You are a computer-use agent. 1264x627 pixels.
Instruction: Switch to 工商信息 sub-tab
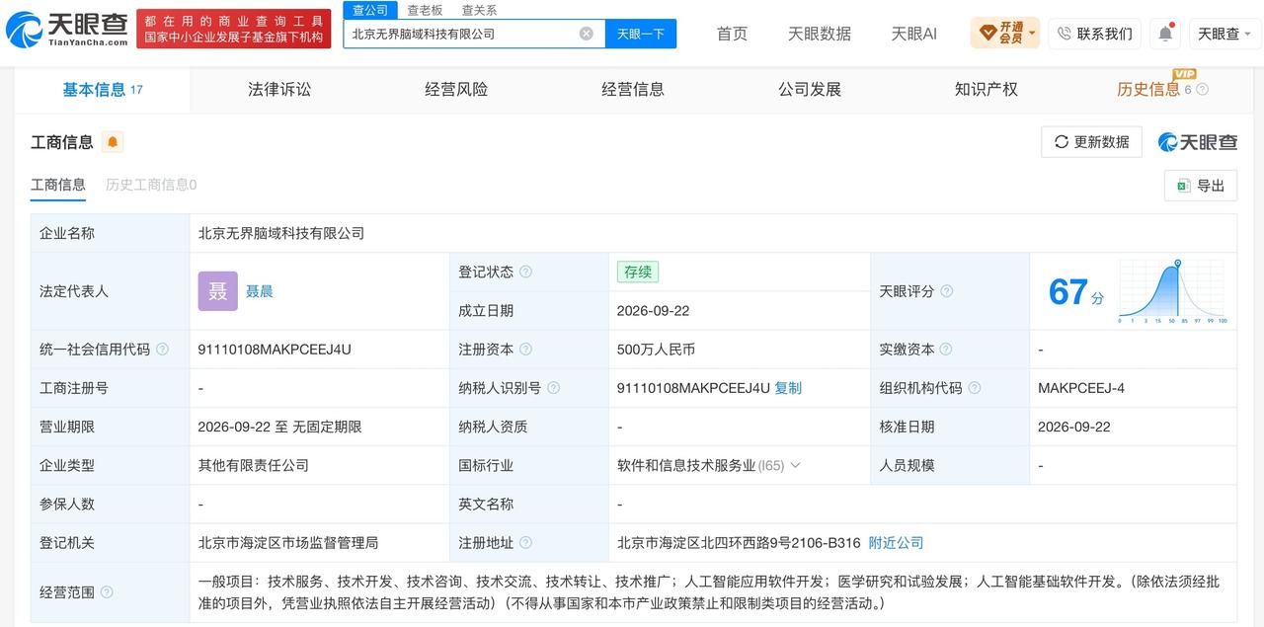click(58, 185)
